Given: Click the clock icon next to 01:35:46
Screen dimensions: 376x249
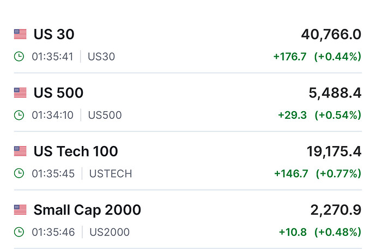Looking at the screenshot, I should coord(19,232).
